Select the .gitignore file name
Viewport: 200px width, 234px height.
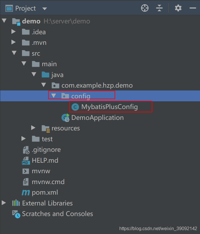[x=46, y=150]
